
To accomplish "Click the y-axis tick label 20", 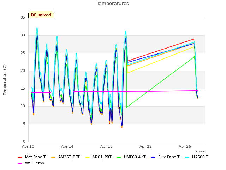I will point(23,71).
